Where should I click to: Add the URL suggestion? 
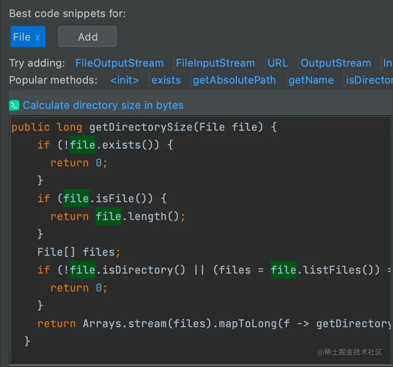tap(278, 63)
